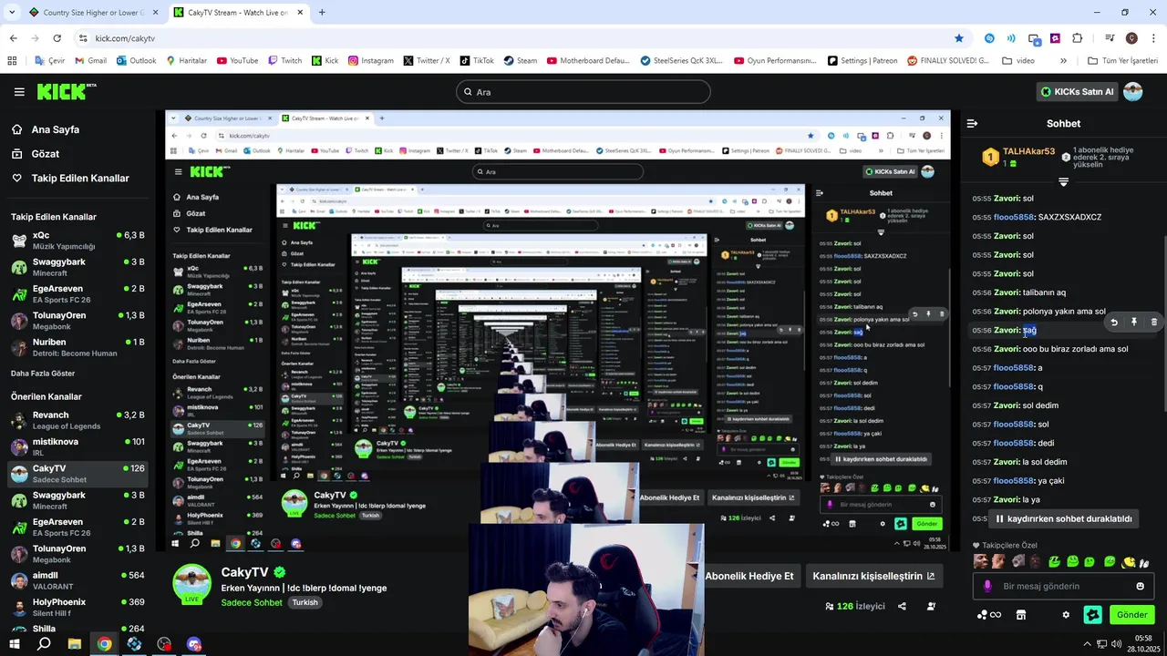Screen dimensions: 1167x656
Task: Open the Windows Start menu
Action: click(15, 644)
